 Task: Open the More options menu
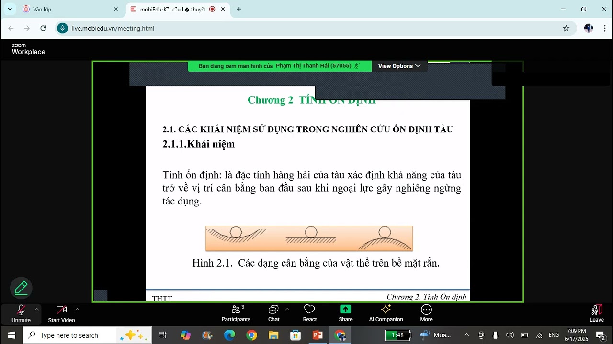(x=426, y=314)
